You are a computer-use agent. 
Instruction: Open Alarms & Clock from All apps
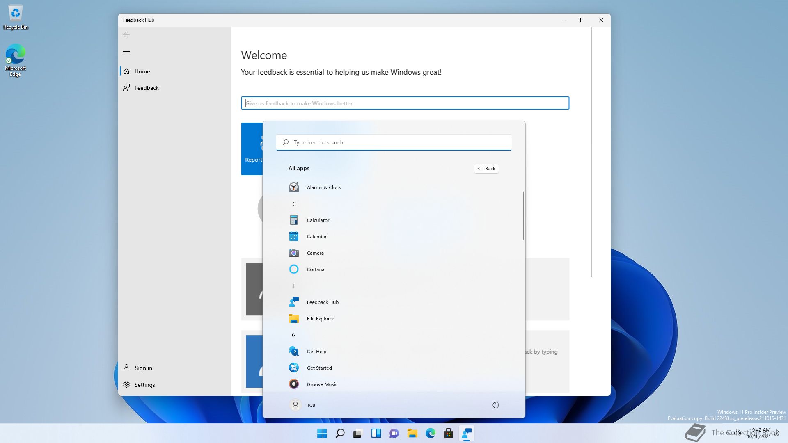[x=393, y=187]
